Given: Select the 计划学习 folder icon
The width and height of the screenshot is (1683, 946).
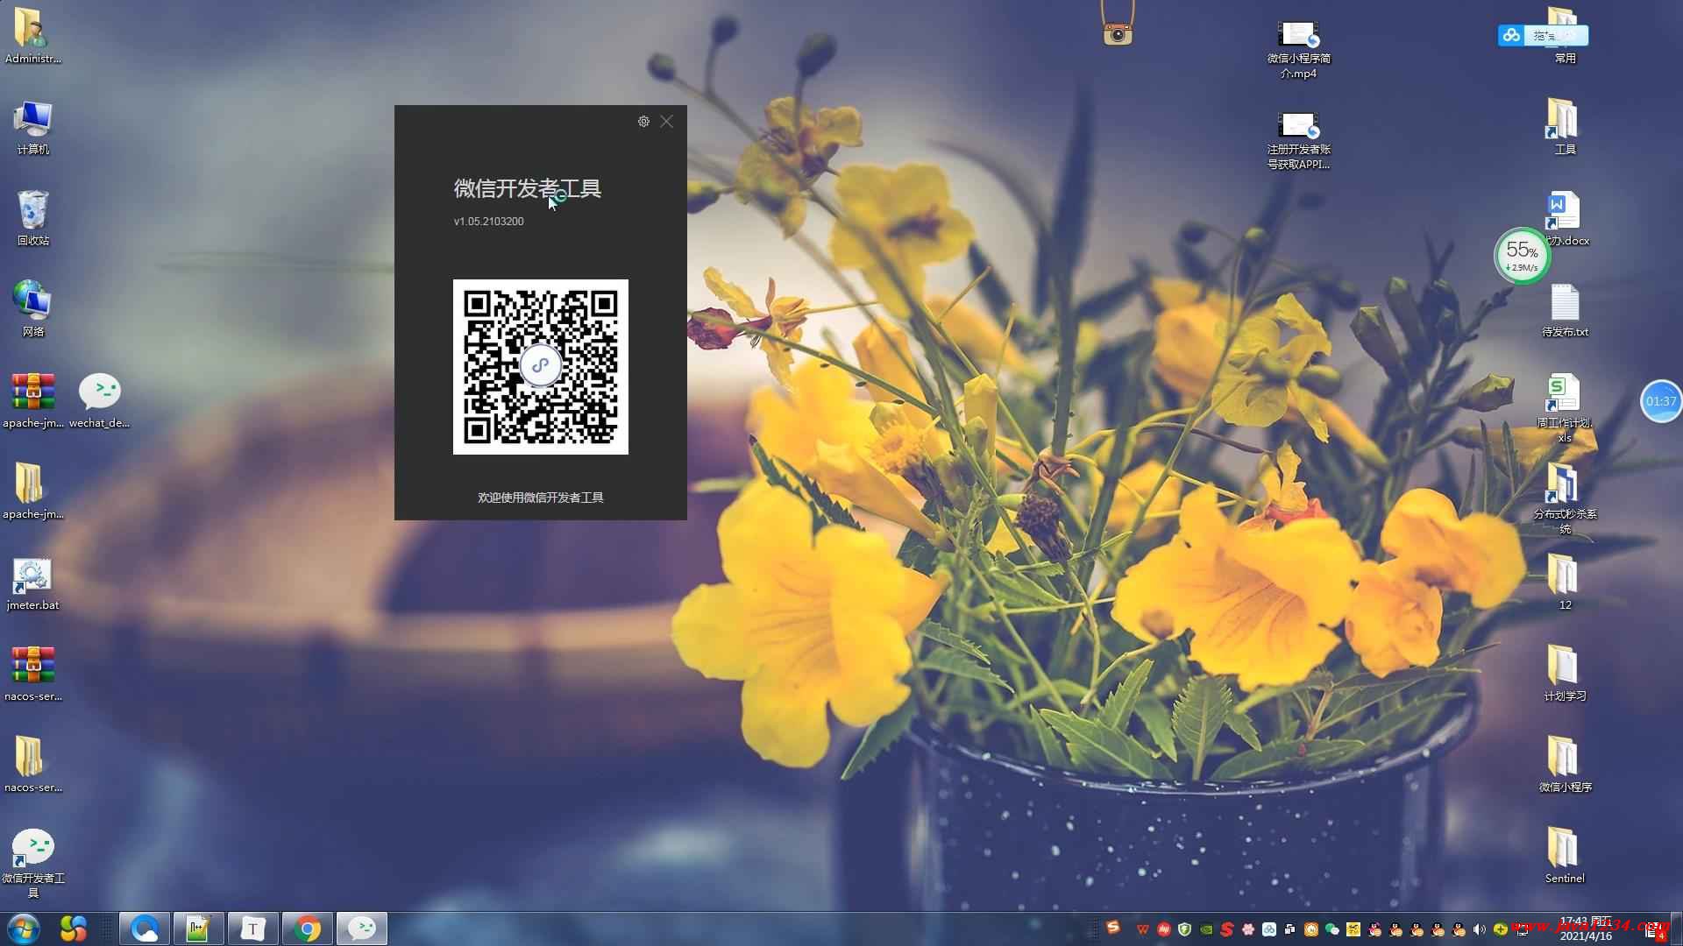Looking at the screenshot, I should pos(1565,674).
